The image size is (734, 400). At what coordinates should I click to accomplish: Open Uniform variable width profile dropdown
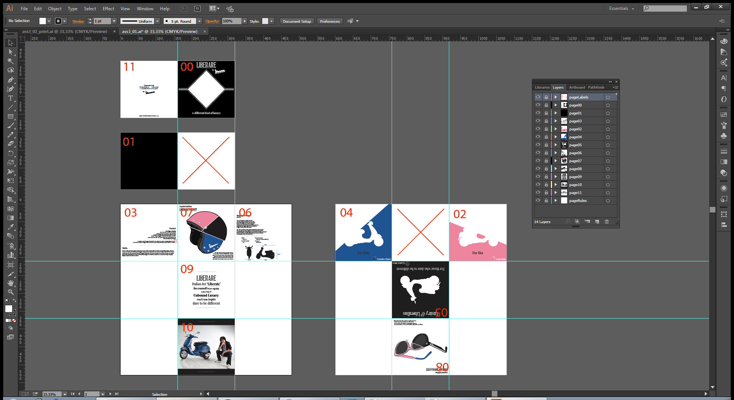coord(157,21)
